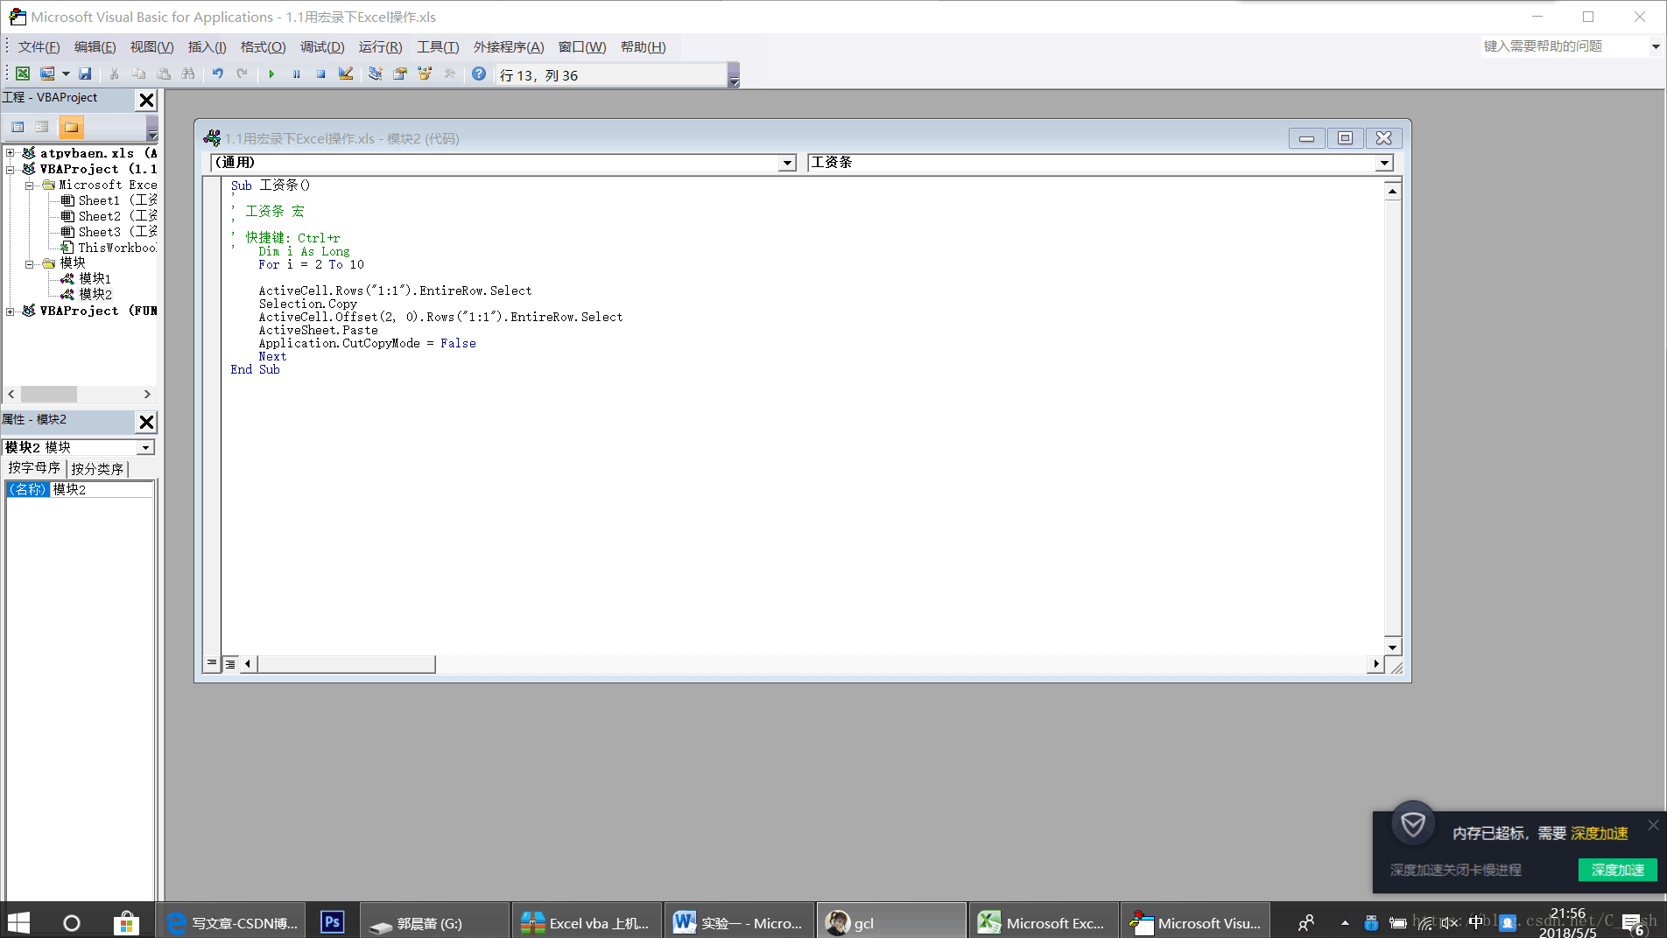Click the project tree horizontal scrollbar thumb

tap(49, 395)
